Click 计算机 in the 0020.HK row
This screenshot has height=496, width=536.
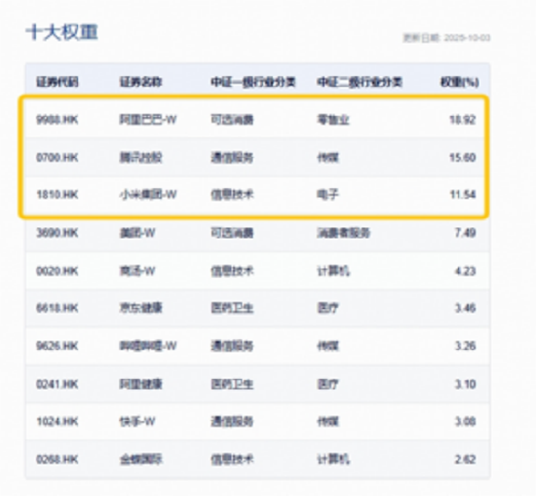coord(333,271)
